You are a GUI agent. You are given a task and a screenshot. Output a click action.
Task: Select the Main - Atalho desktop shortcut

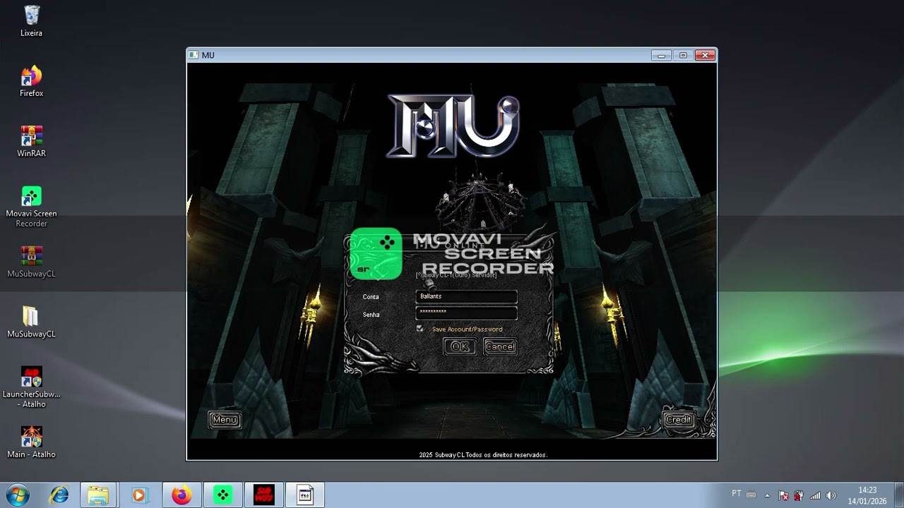[x=32, y=442]
